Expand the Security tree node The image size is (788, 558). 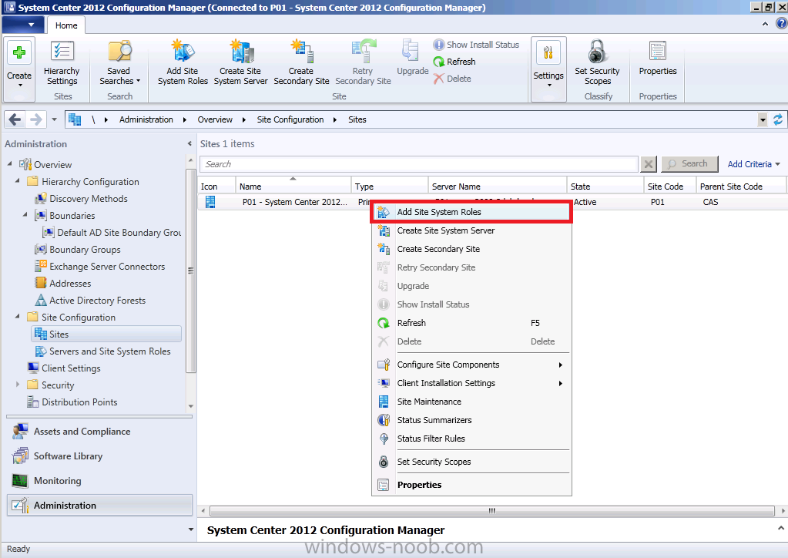(18, 384)
